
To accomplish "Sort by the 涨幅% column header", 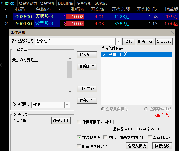I will (77, 9).
